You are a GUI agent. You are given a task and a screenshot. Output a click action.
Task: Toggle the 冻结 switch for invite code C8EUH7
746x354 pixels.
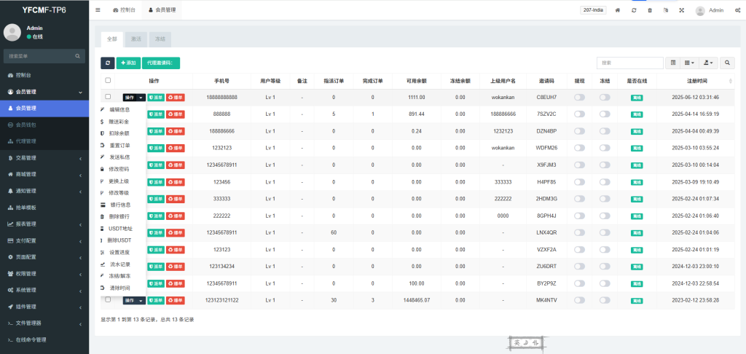tap(605, 97)
